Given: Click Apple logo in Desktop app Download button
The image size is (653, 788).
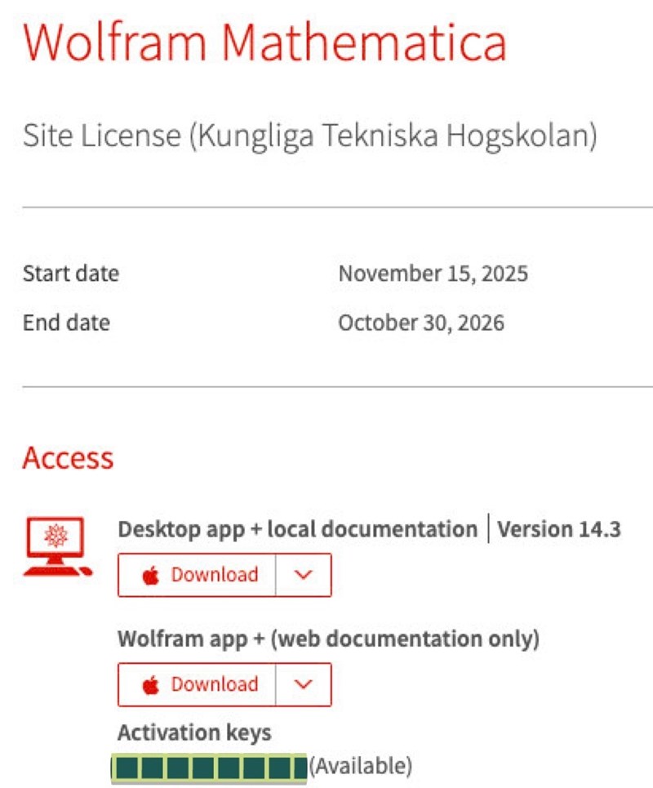Looking at the screenshot, I should 150,575.
